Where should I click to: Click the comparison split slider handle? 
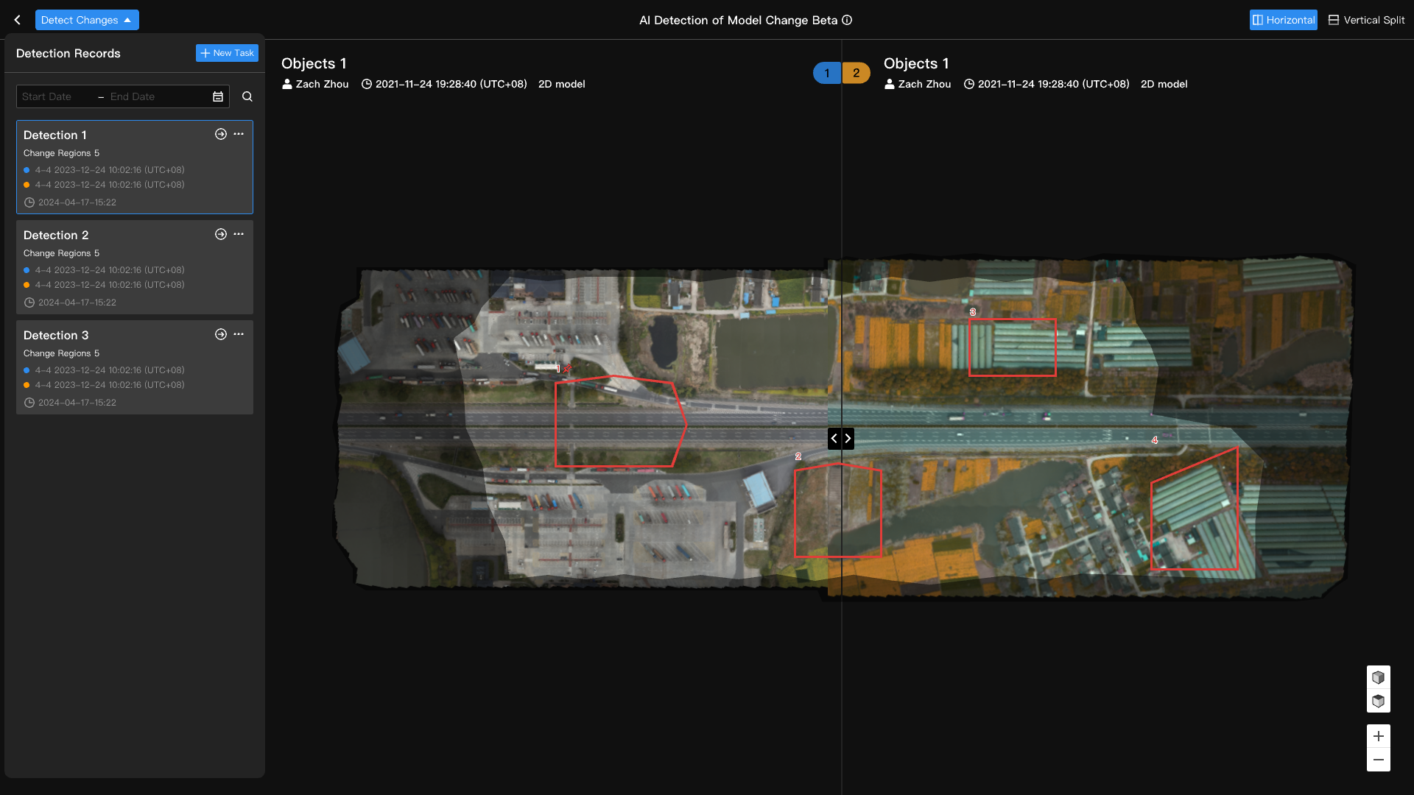click(841, 439)
